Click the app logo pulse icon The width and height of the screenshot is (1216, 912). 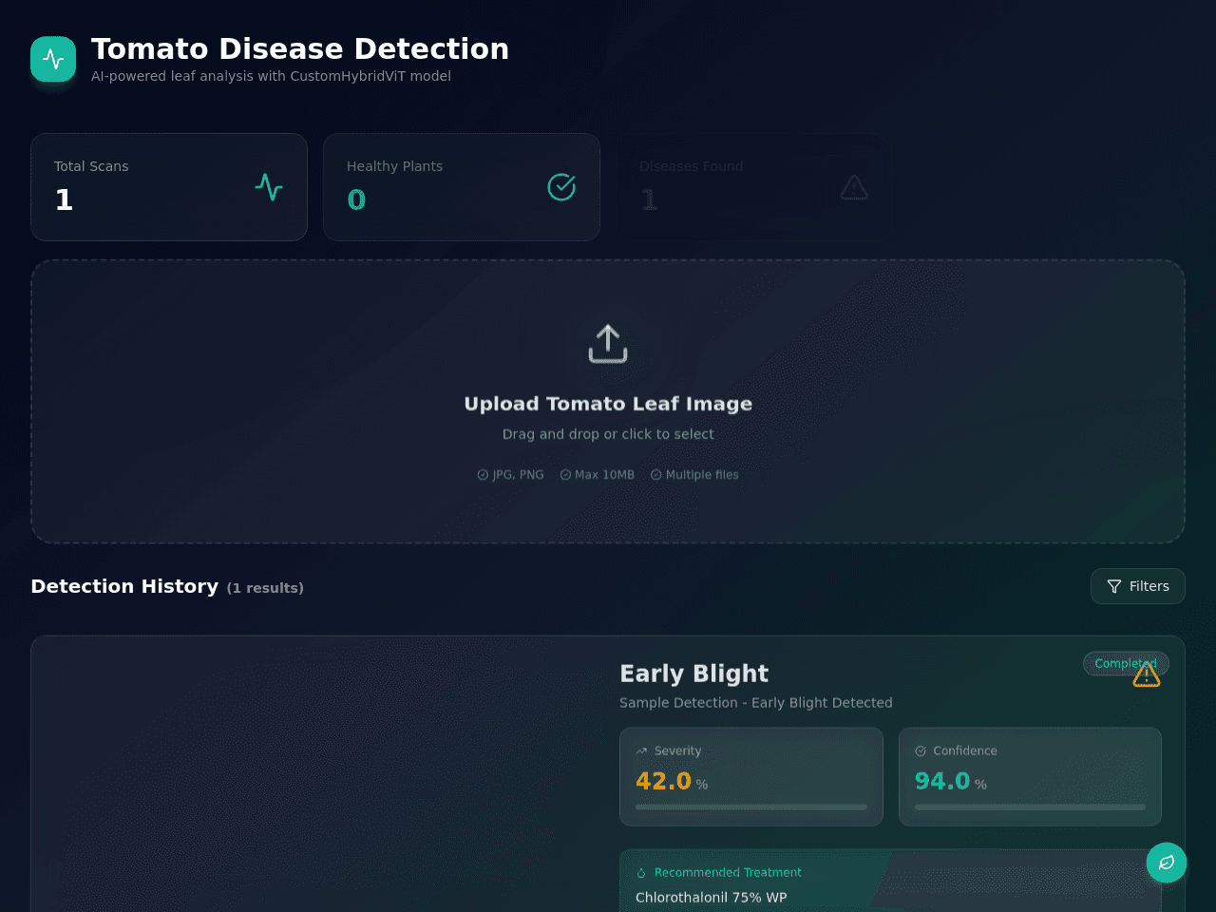(x=53, y=59)
